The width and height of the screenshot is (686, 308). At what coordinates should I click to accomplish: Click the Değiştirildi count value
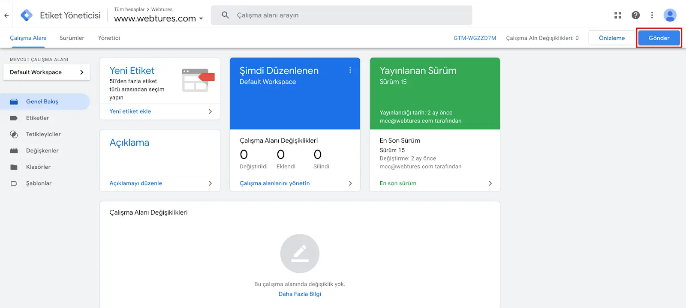pyautogui.click(x=244, y=154)
